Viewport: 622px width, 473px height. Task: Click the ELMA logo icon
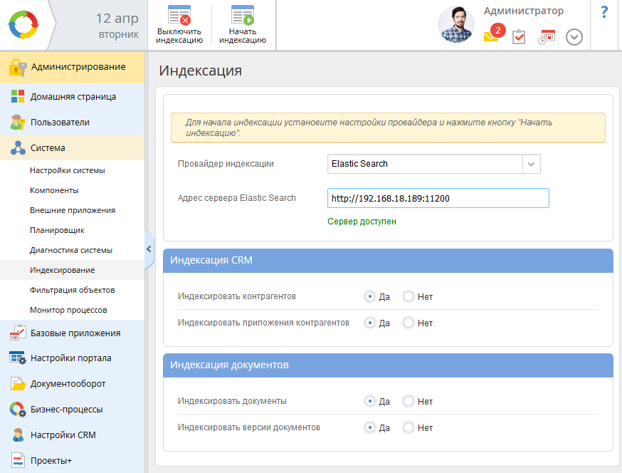tap(24, 25)
